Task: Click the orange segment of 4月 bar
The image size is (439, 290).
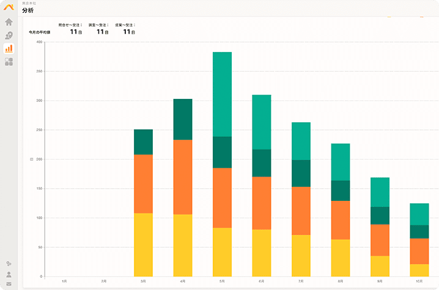Action: pyautogui.click(x=183, y=177)
